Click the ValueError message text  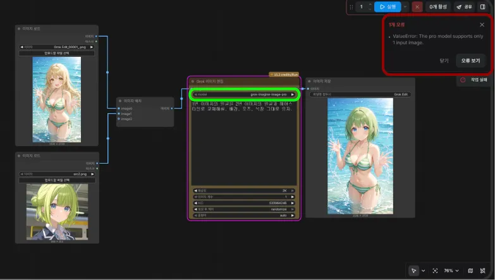(438, 39)
